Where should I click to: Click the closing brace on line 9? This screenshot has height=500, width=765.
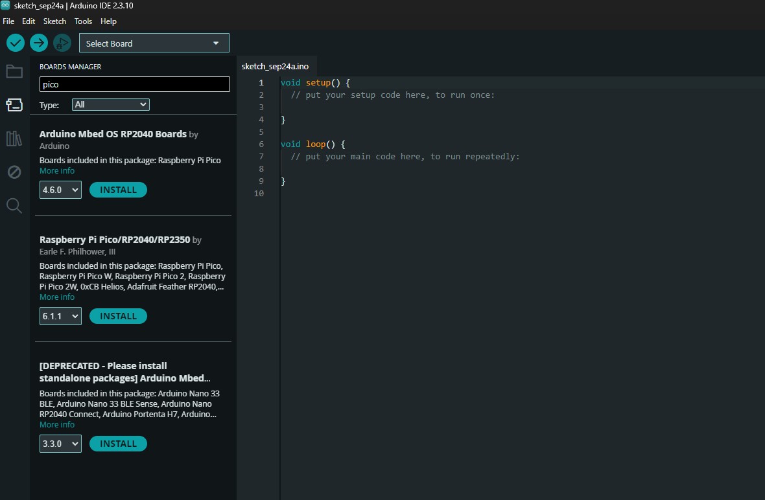(x=283, y=181)
